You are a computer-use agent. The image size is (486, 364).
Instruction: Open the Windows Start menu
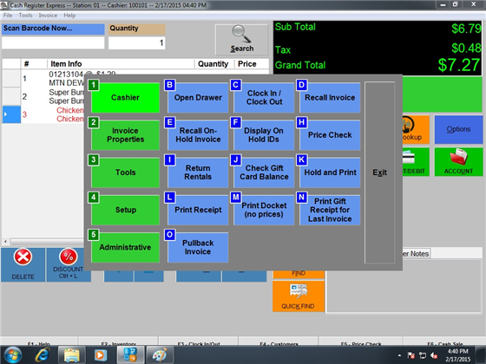click(x=13, y=355)
